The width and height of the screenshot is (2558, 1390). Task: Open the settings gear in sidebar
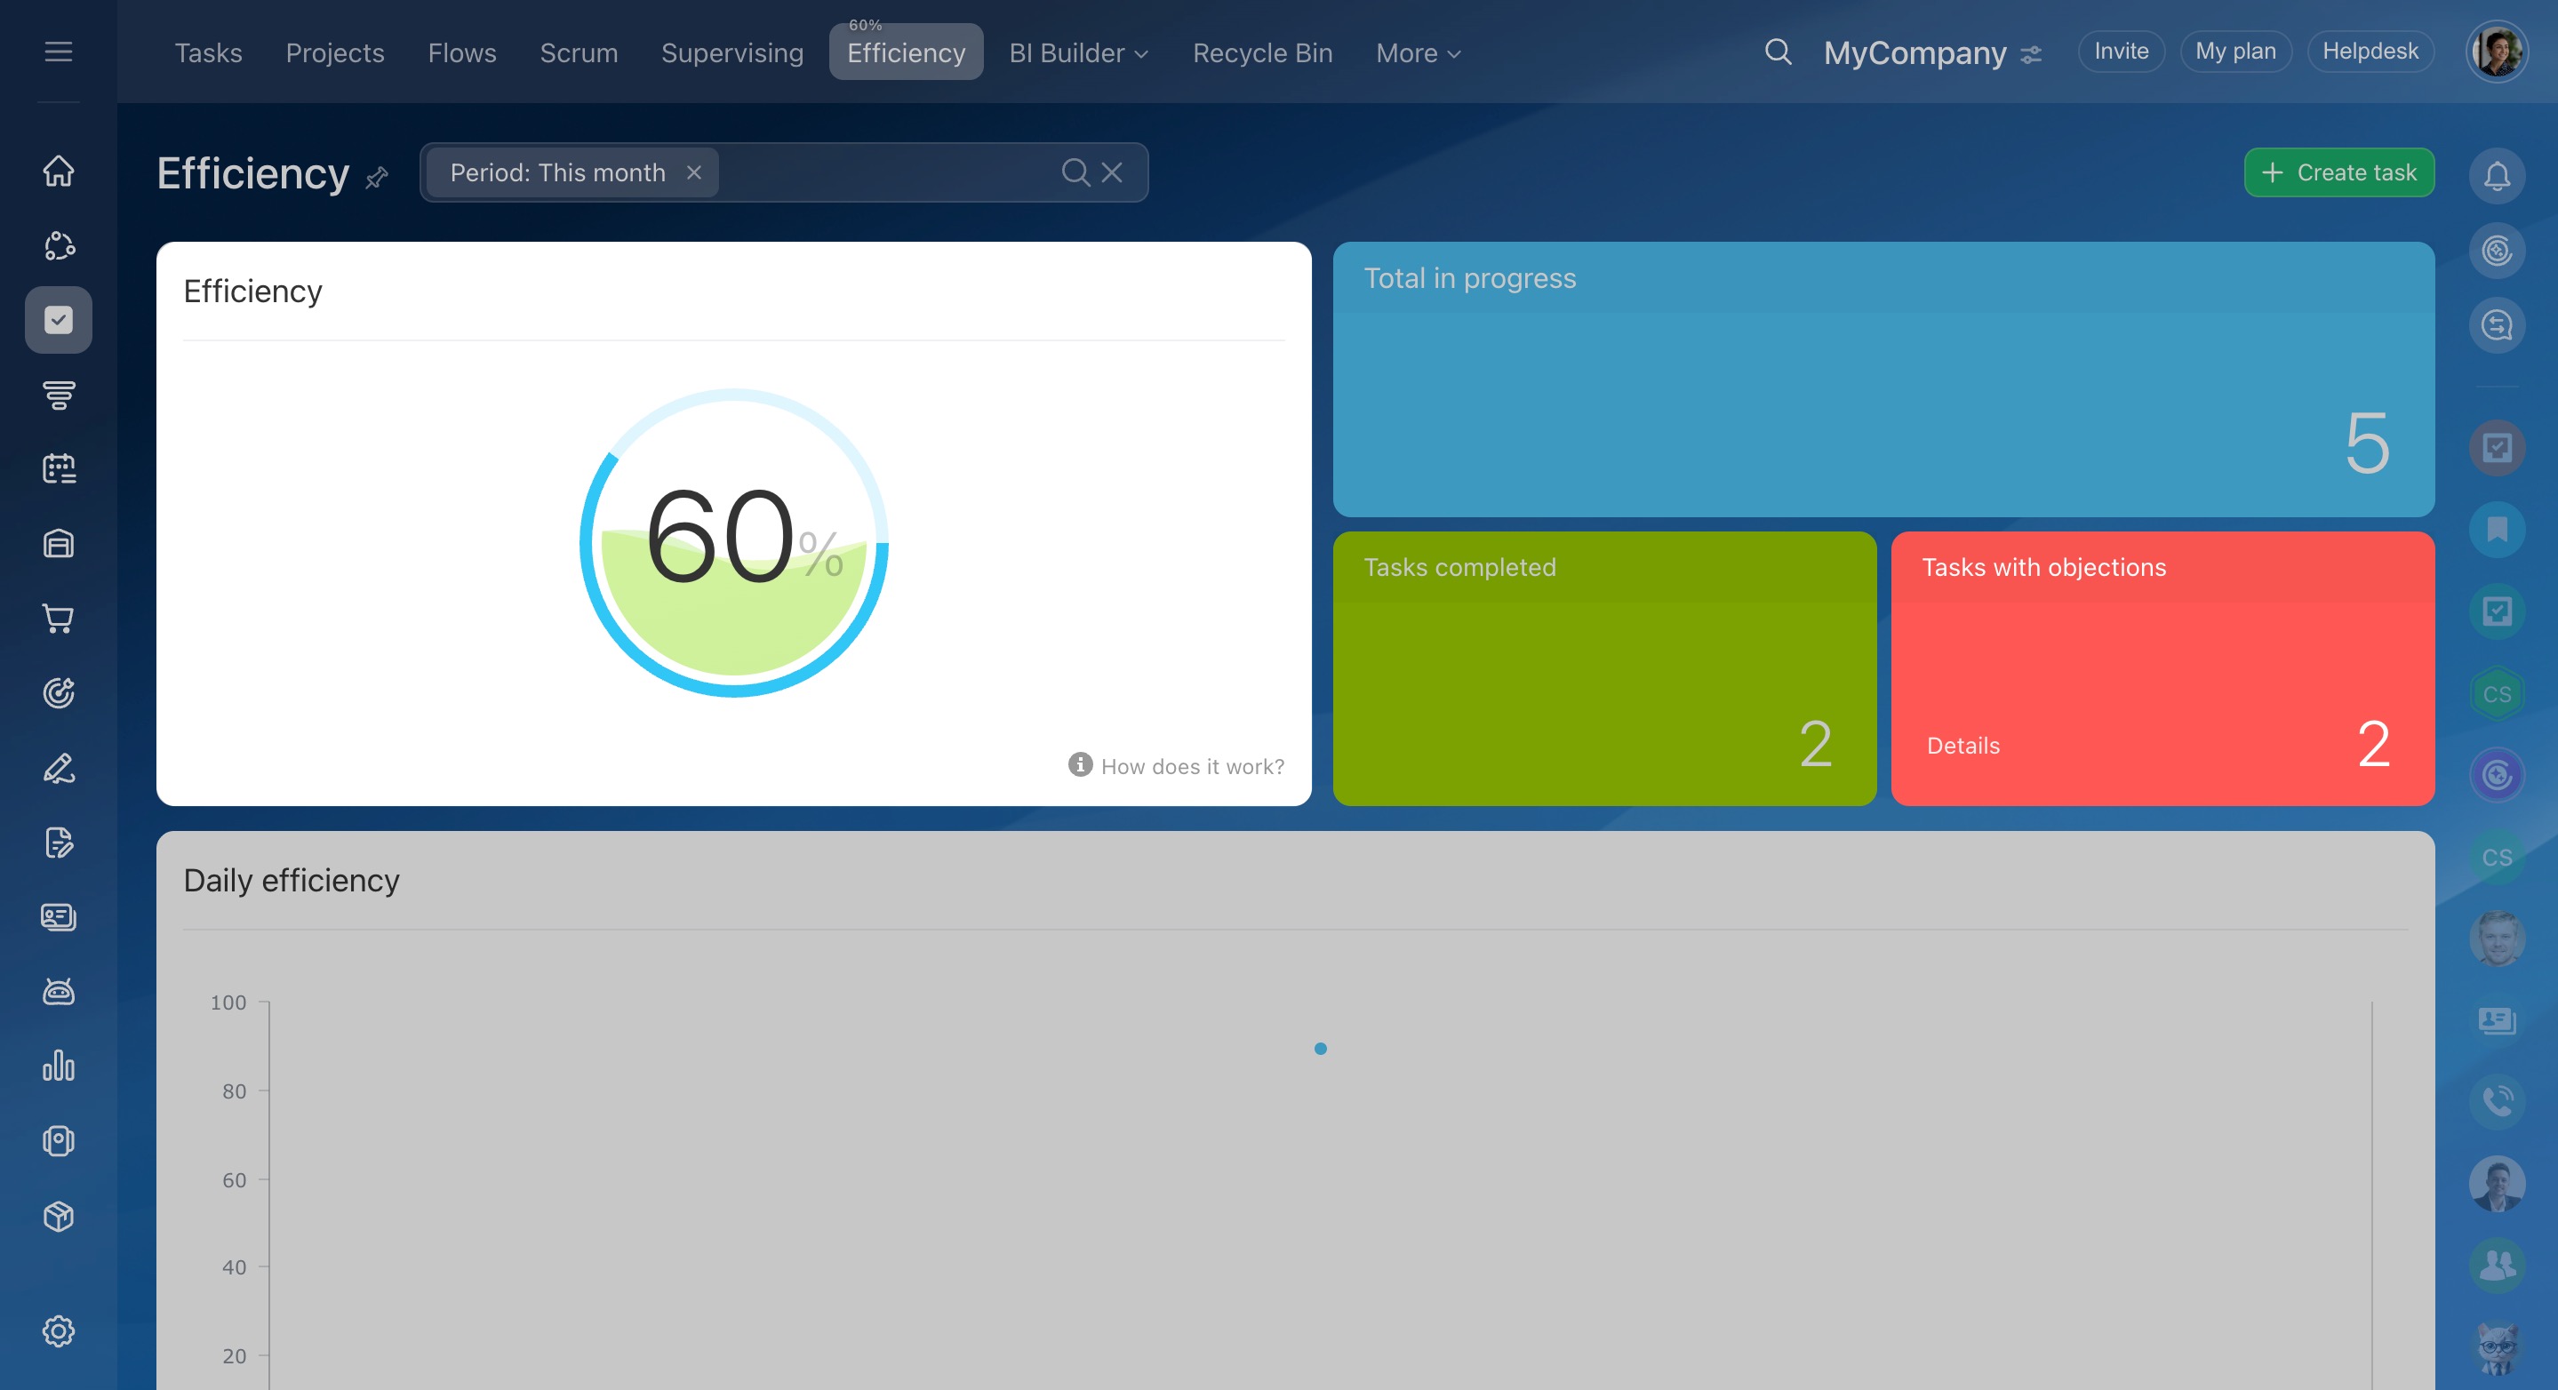click(x=59, y=1330)
